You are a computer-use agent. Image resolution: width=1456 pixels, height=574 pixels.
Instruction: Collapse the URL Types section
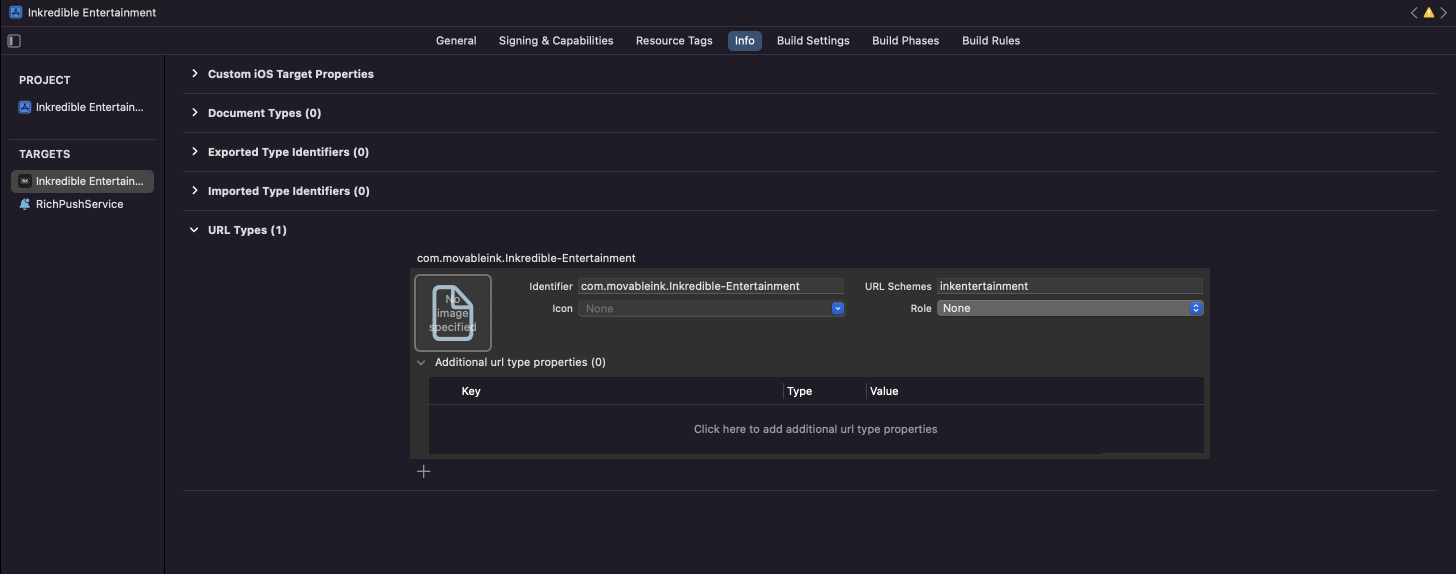point(194,230)
